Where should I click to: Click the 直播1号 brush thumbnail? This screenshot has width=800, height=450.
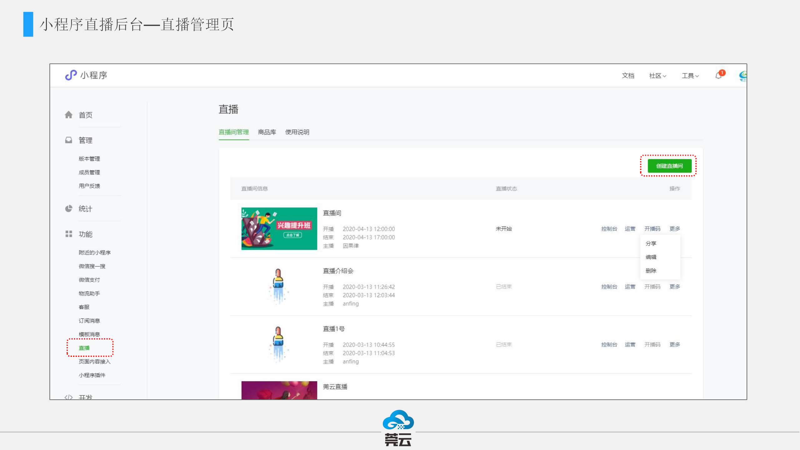pyautogui.click(x=278, y=344)
